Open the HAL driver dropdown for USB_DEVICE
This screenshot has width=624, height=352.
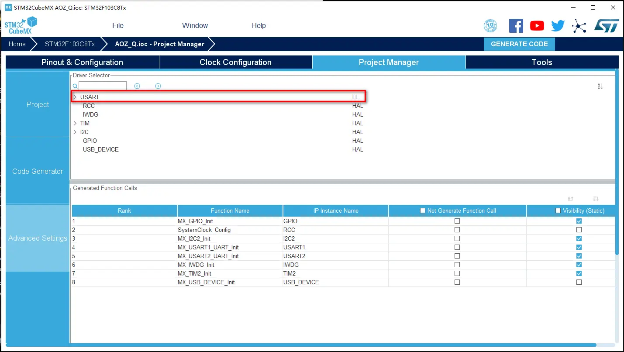(x=358, y=149)
